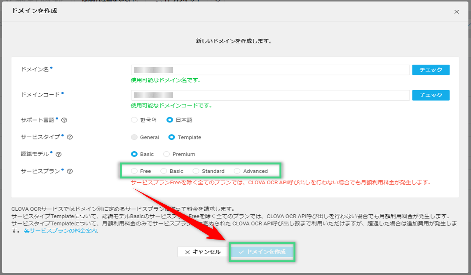
Task: Click the ドメイン名 text input field
Action: tap(270, 70)
